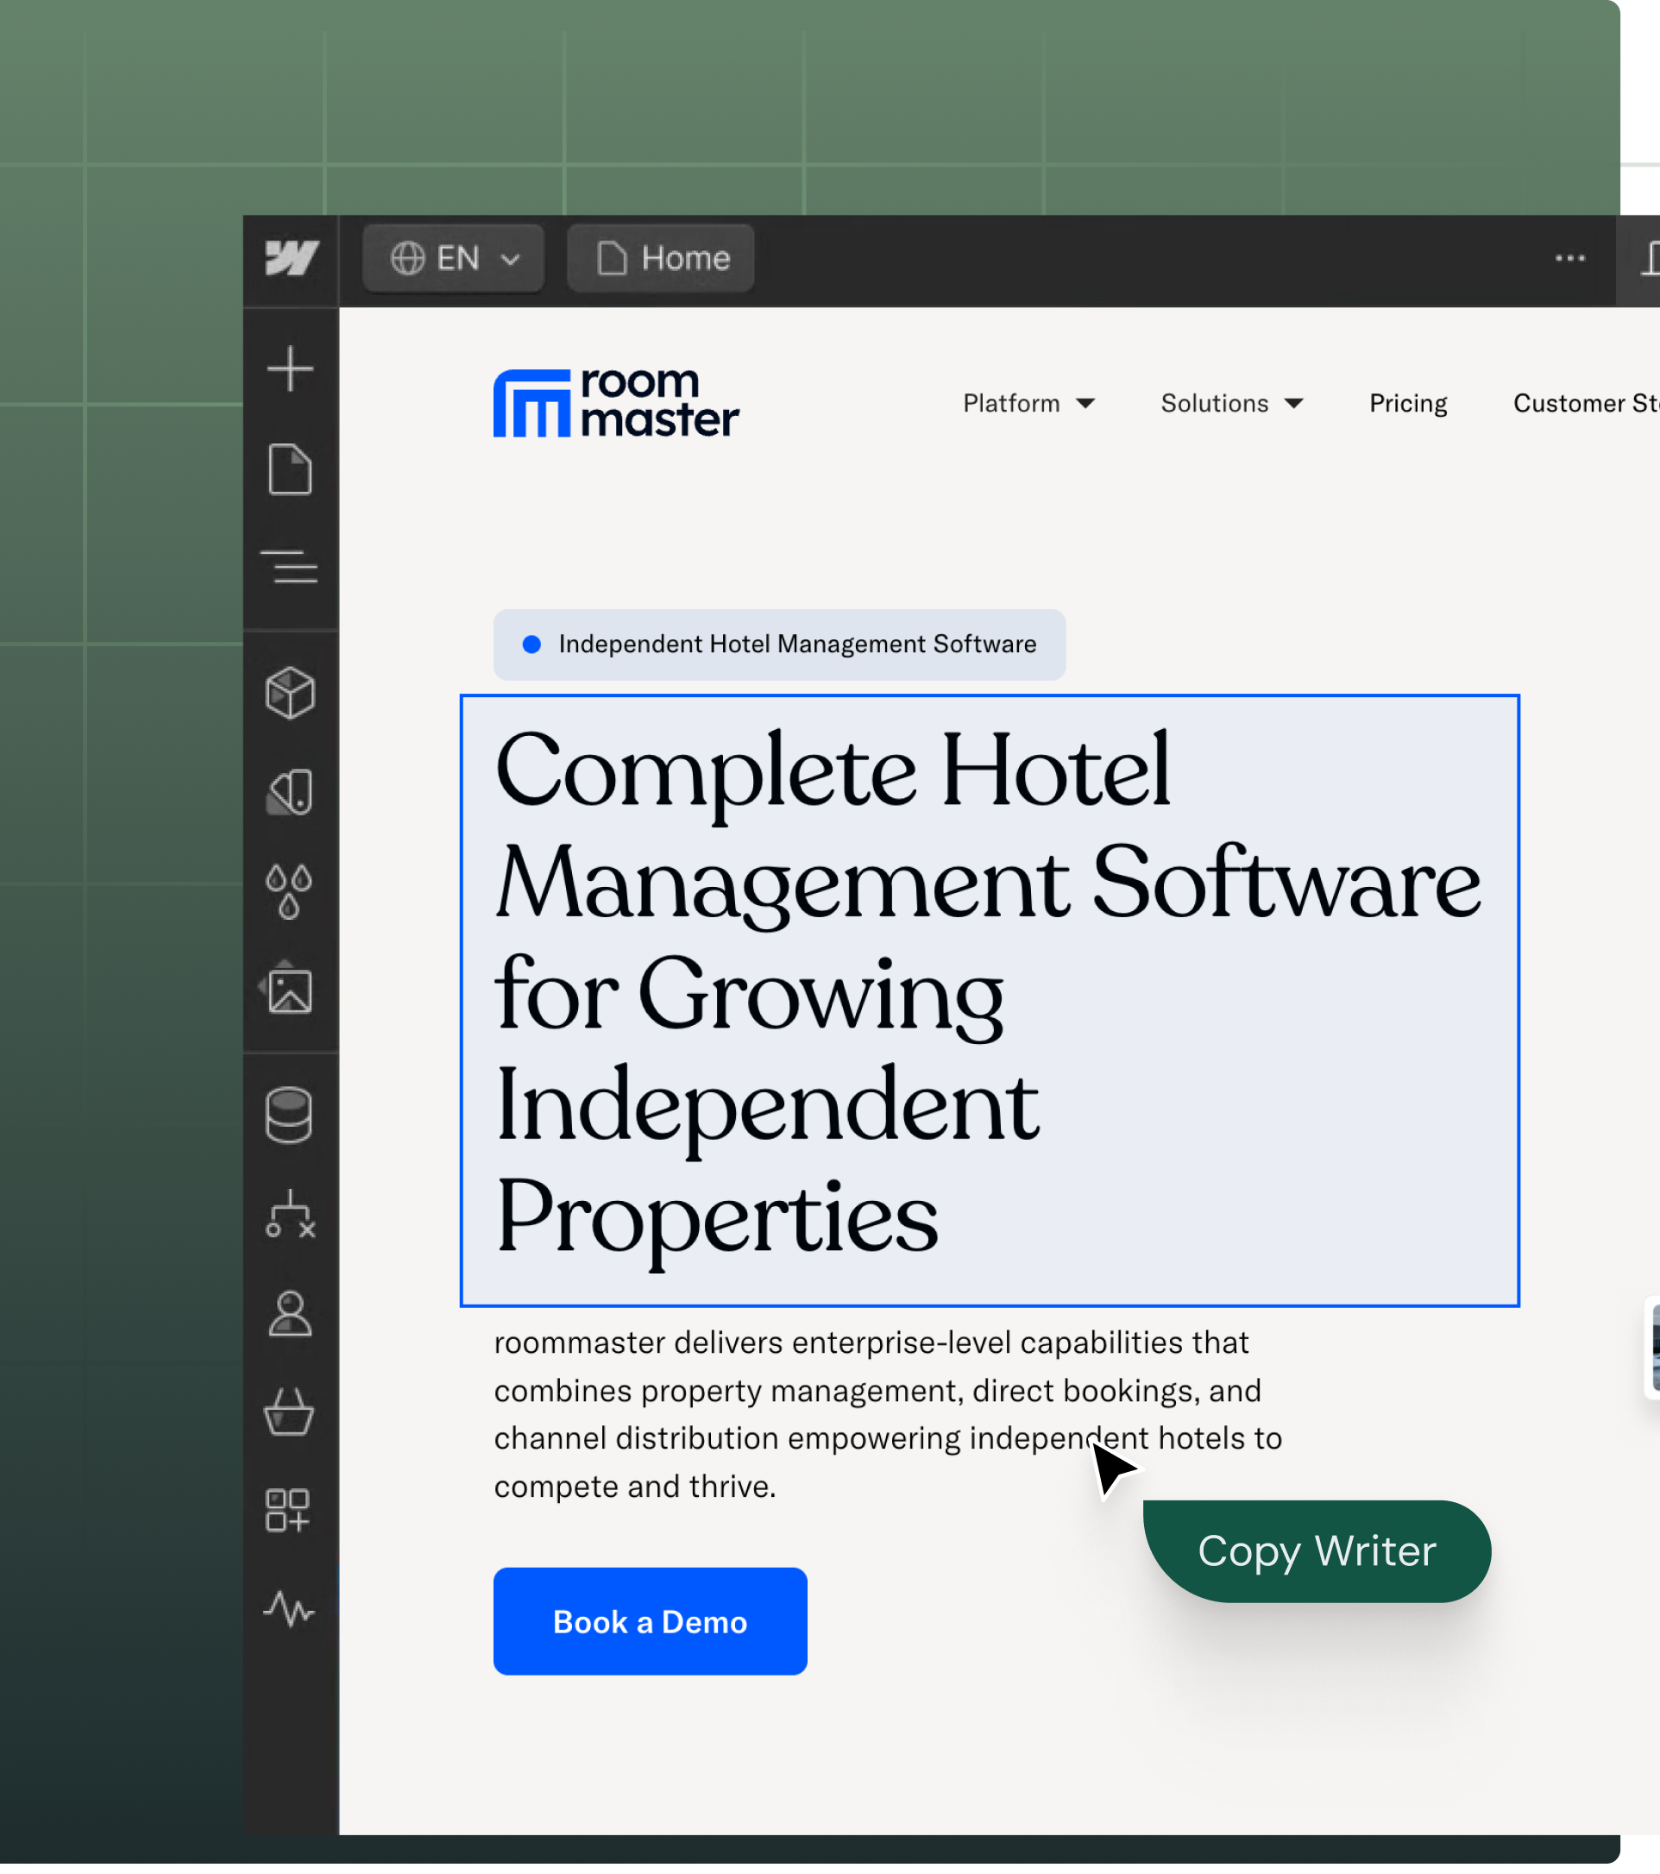Open the Variables panel
This screenshot has height=1874, width=1660.
pyautogui.click(x=290, y=792)
